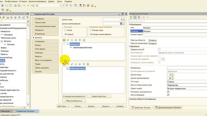Collapse the Данные section in properties

point(130,46)
